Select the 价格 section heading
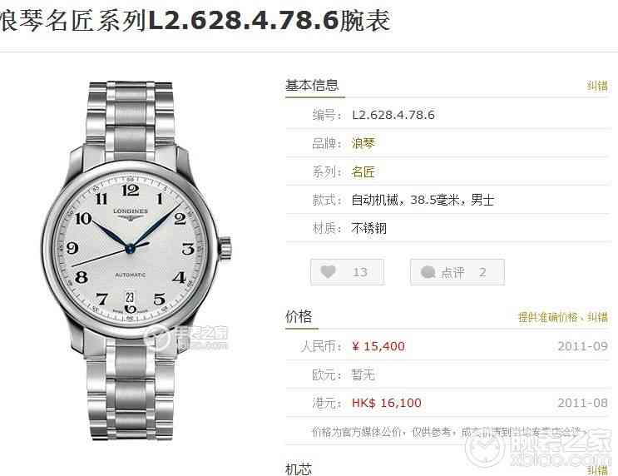Image resolution: width=618 pixels, height=476 pixels. tap(299, 316)
